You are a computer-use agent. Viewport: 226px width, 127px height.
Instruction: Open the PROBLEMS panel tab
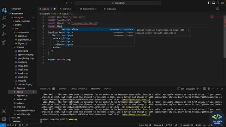(48, 89)
